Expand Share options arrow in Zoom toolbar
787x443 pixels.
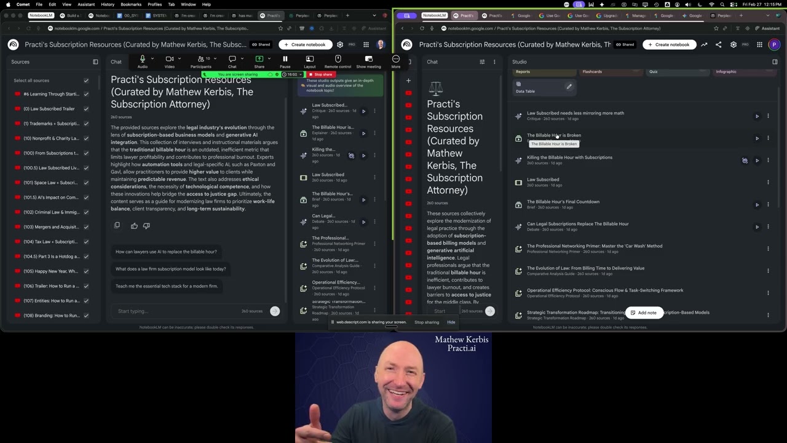[x=269, y=59]
